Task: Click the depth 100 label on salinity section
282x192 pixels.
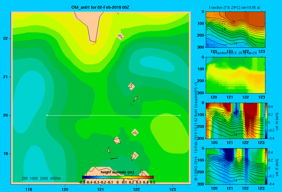Action: tap(201, 69)
